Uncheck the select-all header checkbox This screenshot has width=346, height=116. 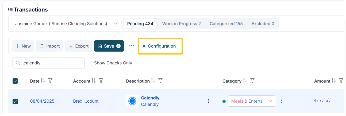click(15, 81)
